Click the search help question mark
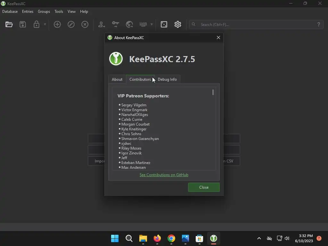The height and width of the screenshot is (246, 328). (x=319, y=24)
